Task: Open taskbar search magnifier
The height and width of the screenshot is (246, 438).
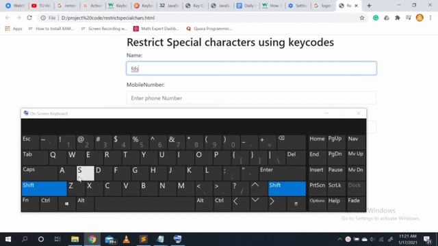Action: pos(25,239)
